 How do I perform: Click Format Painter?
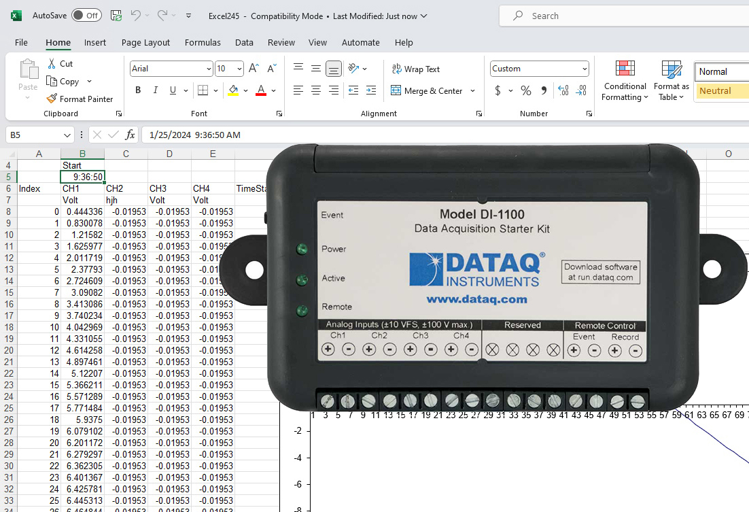coord(80,99)
